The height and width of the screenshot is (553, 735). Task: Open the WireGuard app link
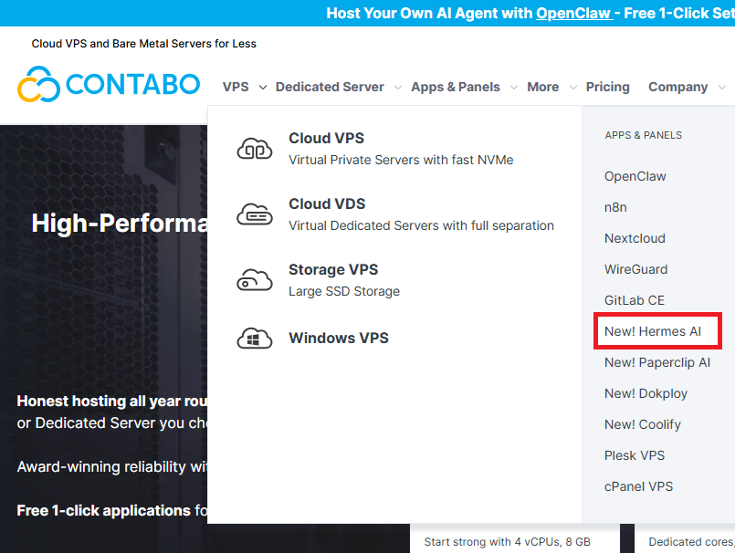pyautogui.click(x=635, y=269)
